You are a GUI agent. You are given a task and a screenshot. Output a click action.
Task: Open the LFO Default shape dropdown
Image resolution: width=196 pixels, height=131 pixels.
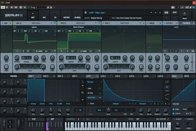point(130,104)
